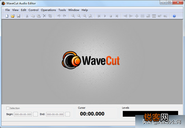Click the Zoom Out magnifier icon
Screen dimensions: 185x128
pos(79,16)
